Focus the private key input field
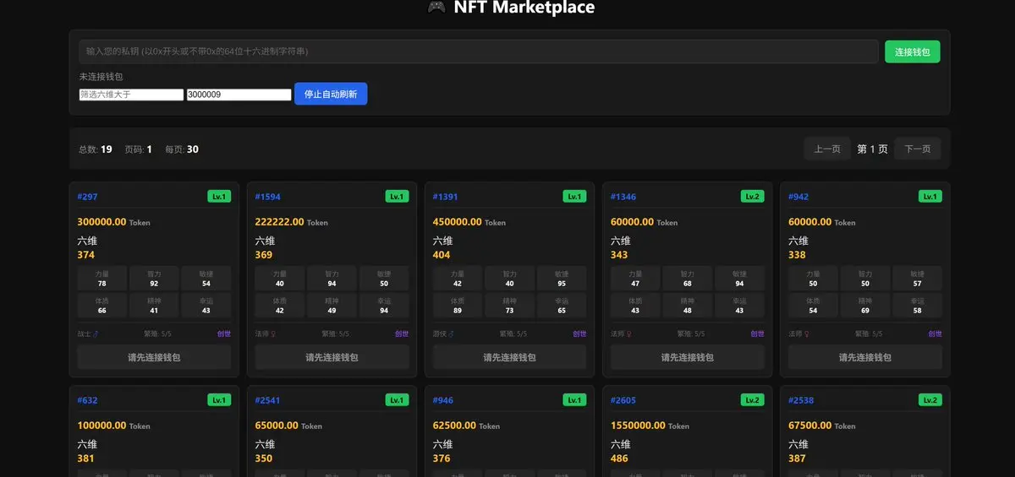 (x=479, y=51)
